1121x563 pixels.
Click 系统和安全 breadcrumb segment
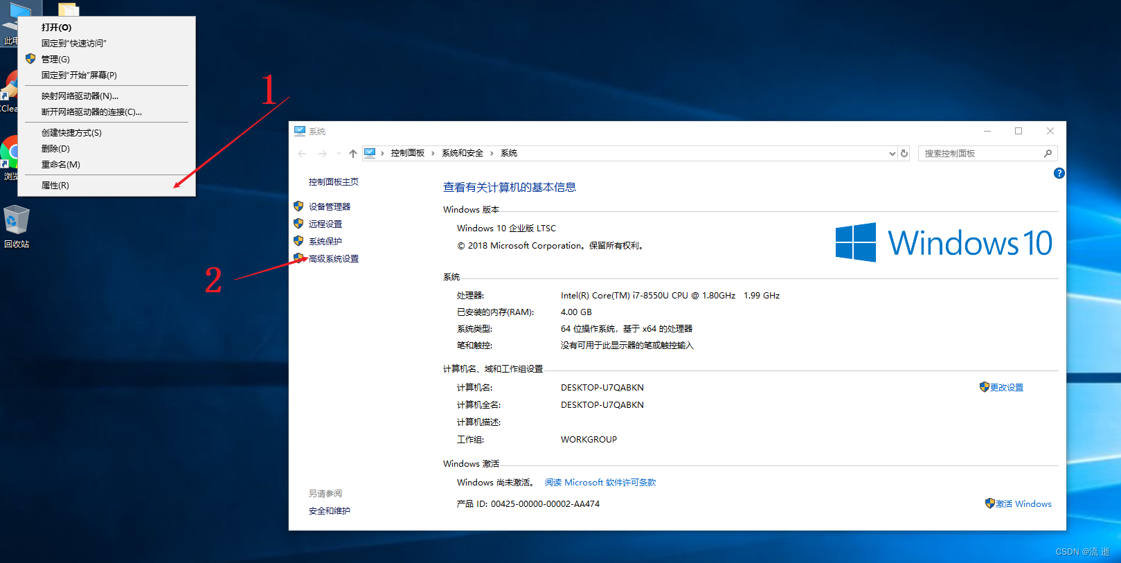pyautogui.click(x=463, y=153)
